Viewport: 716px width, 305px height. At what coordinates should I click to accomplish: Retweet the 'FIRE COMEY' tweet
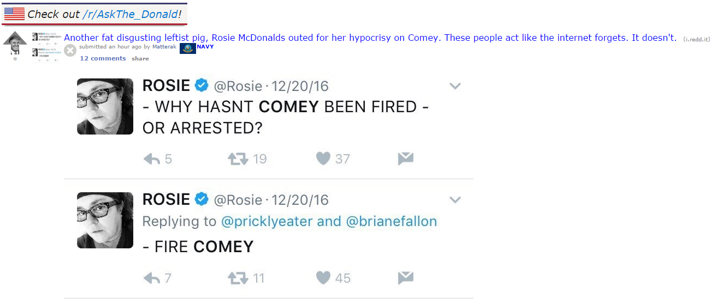[x=238, y=278]
